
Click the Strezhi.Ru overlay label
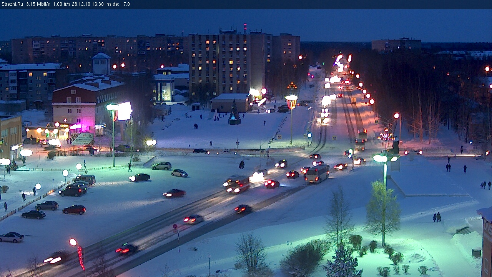pyautogui.click(x=12, y=4)
